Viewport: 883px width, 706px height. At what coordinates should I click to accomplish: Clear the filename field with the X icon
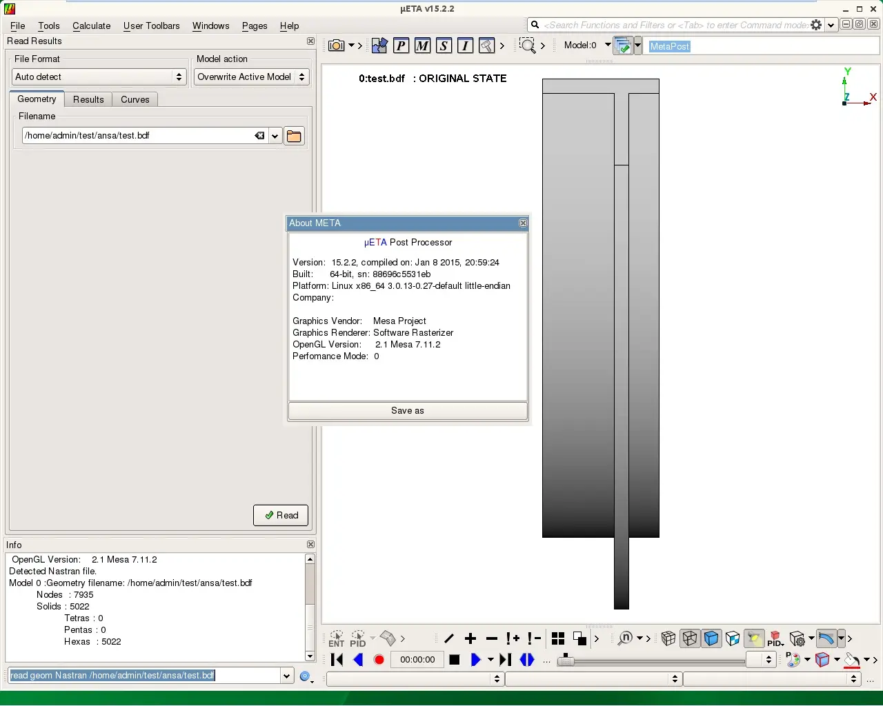(x=259, y=136)
